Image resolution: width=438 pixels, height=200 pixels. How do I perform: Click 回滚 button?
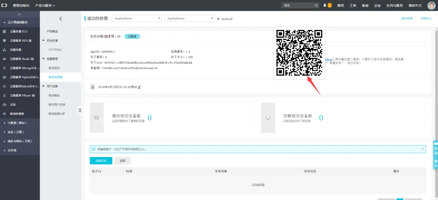tap(123, 161)
